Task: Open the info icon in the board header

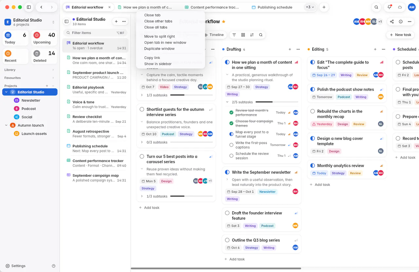Action: (401, 22)
